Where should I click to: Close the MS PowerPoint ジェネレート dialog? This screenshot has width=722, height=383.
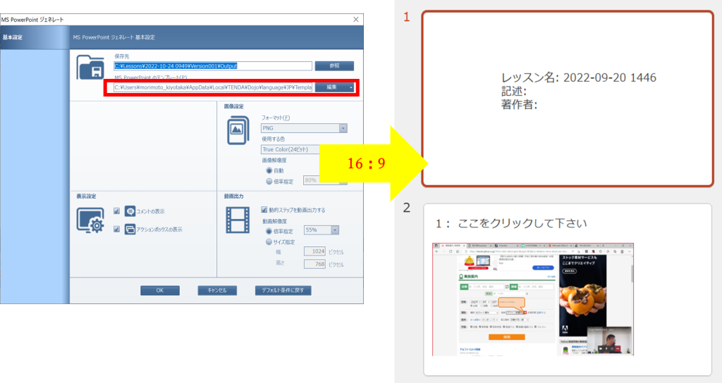[356, 19]
